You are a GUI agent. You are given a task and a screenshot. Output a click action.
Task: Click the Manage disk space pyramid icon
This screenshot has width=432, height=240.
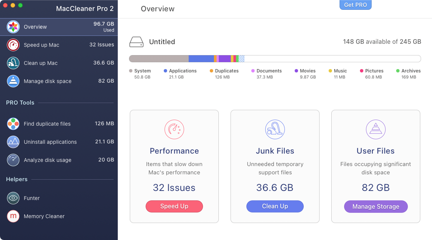[13, 81]
